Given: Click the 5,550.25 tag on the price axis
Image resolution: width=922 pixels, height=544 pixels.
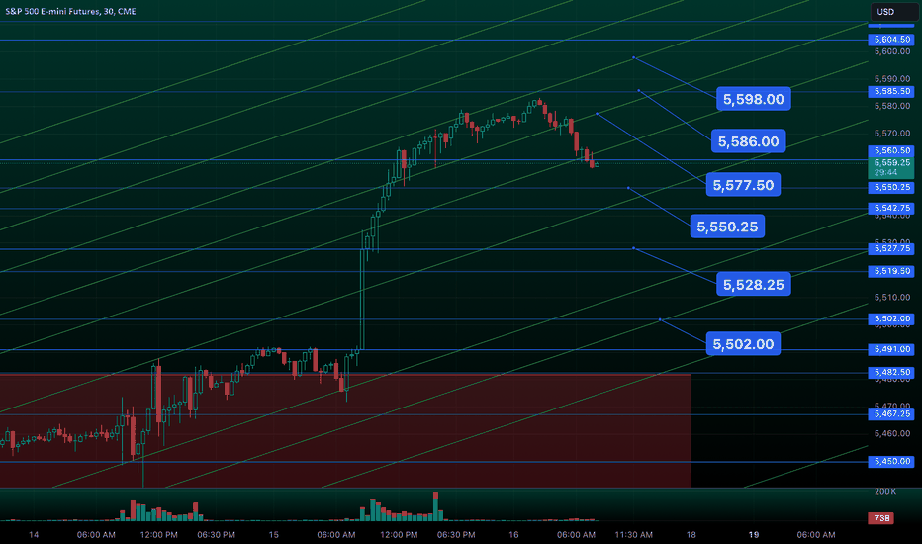Looking at the screenshot, I should 891,187.
